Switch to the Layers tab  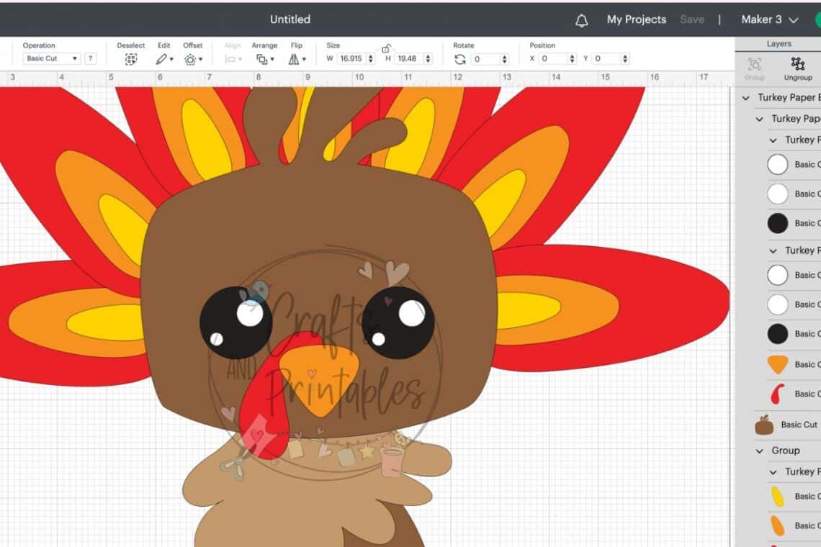coord(779,44)
